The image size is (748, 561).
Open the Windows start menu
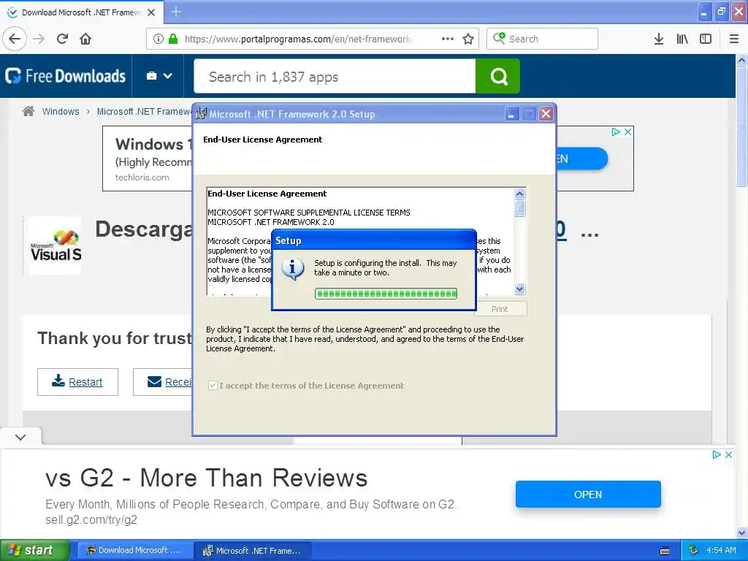click(x=35, y=550)
